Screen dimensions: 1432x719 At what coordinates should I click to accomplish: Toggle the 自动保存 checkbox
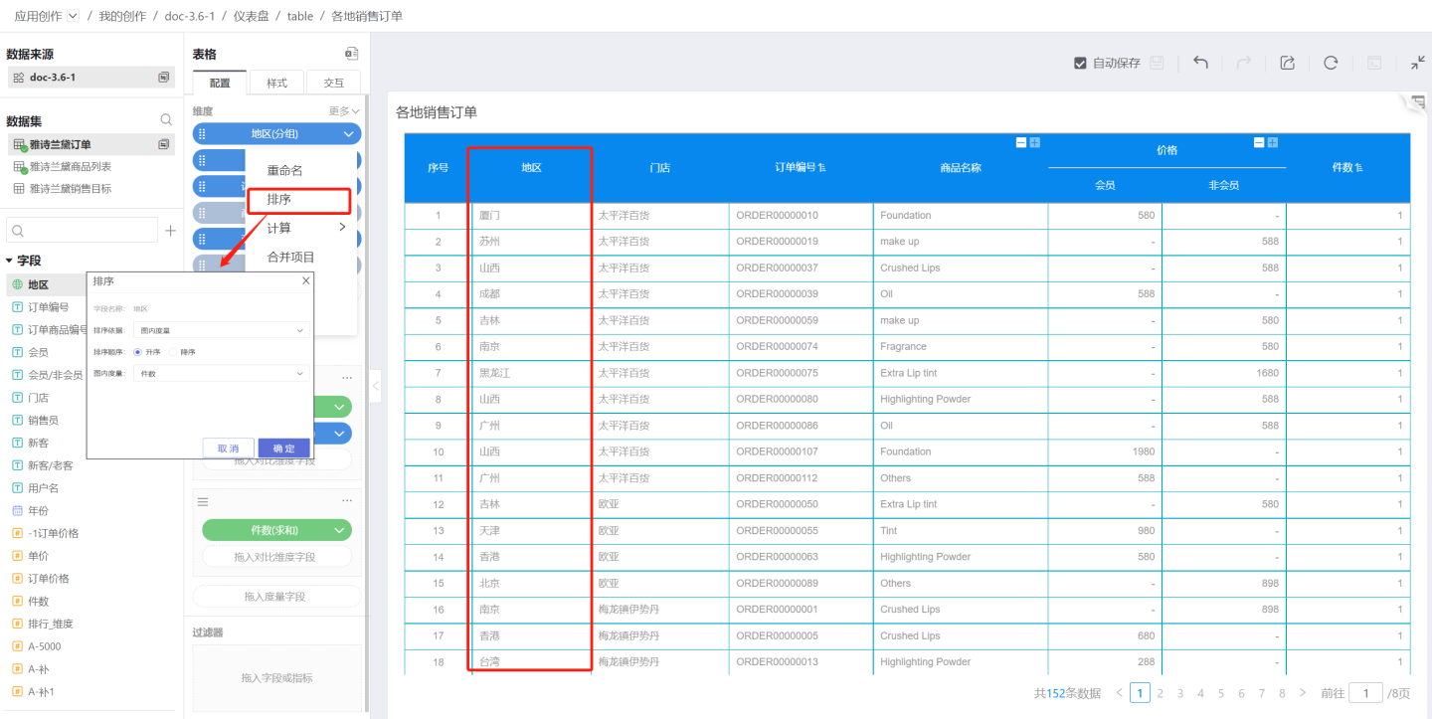1080,63
